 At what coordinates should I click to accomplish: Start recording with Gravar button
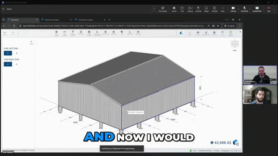174,9
